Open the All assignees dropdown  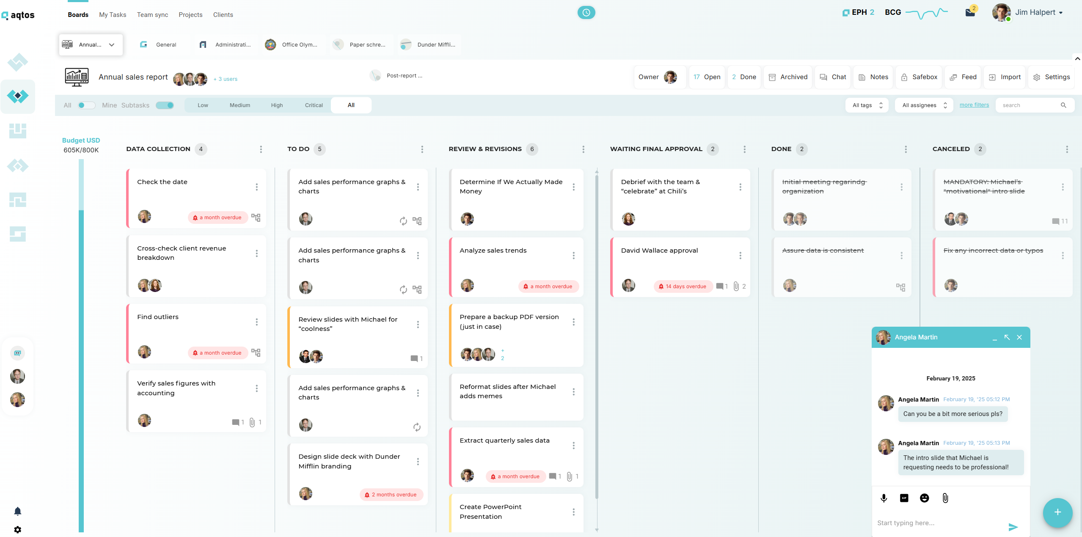click(x=924, y=105)
